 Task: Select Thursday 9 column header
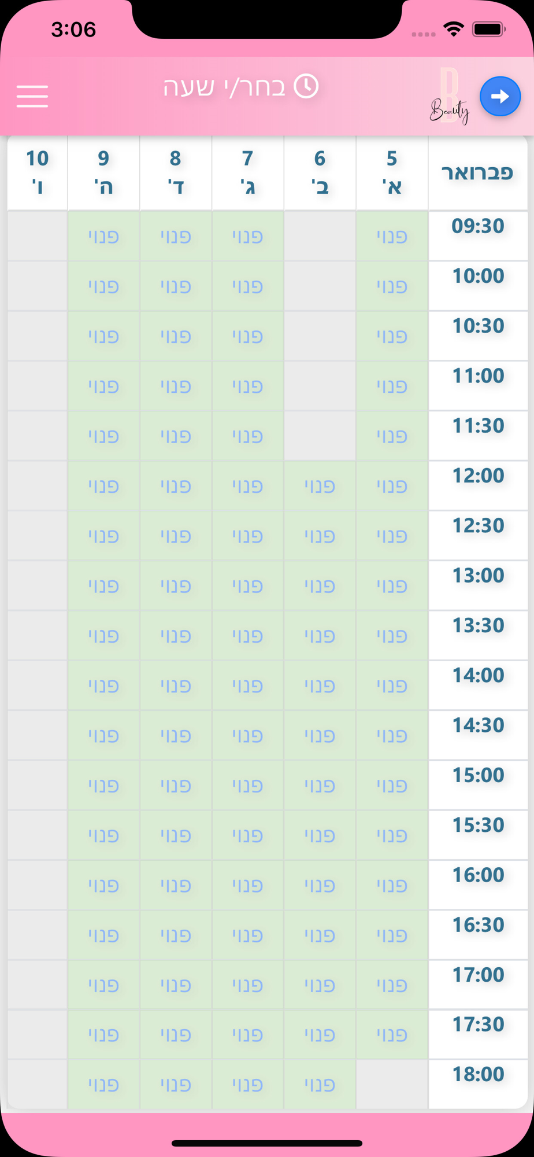click(x=103, y=172)
